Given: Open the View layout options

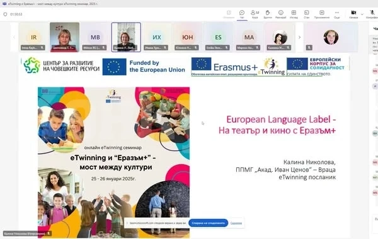Looking at the screenshot, I should [x=294, y=14].
